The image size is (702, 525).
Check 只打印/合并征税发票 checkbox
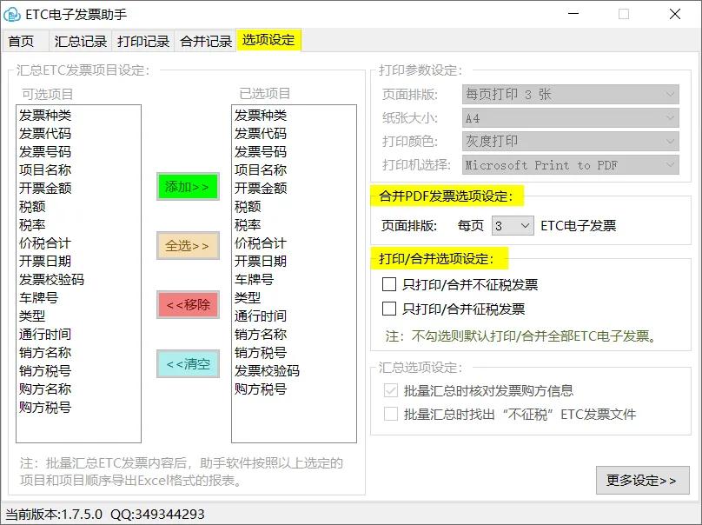click(389, 309)
